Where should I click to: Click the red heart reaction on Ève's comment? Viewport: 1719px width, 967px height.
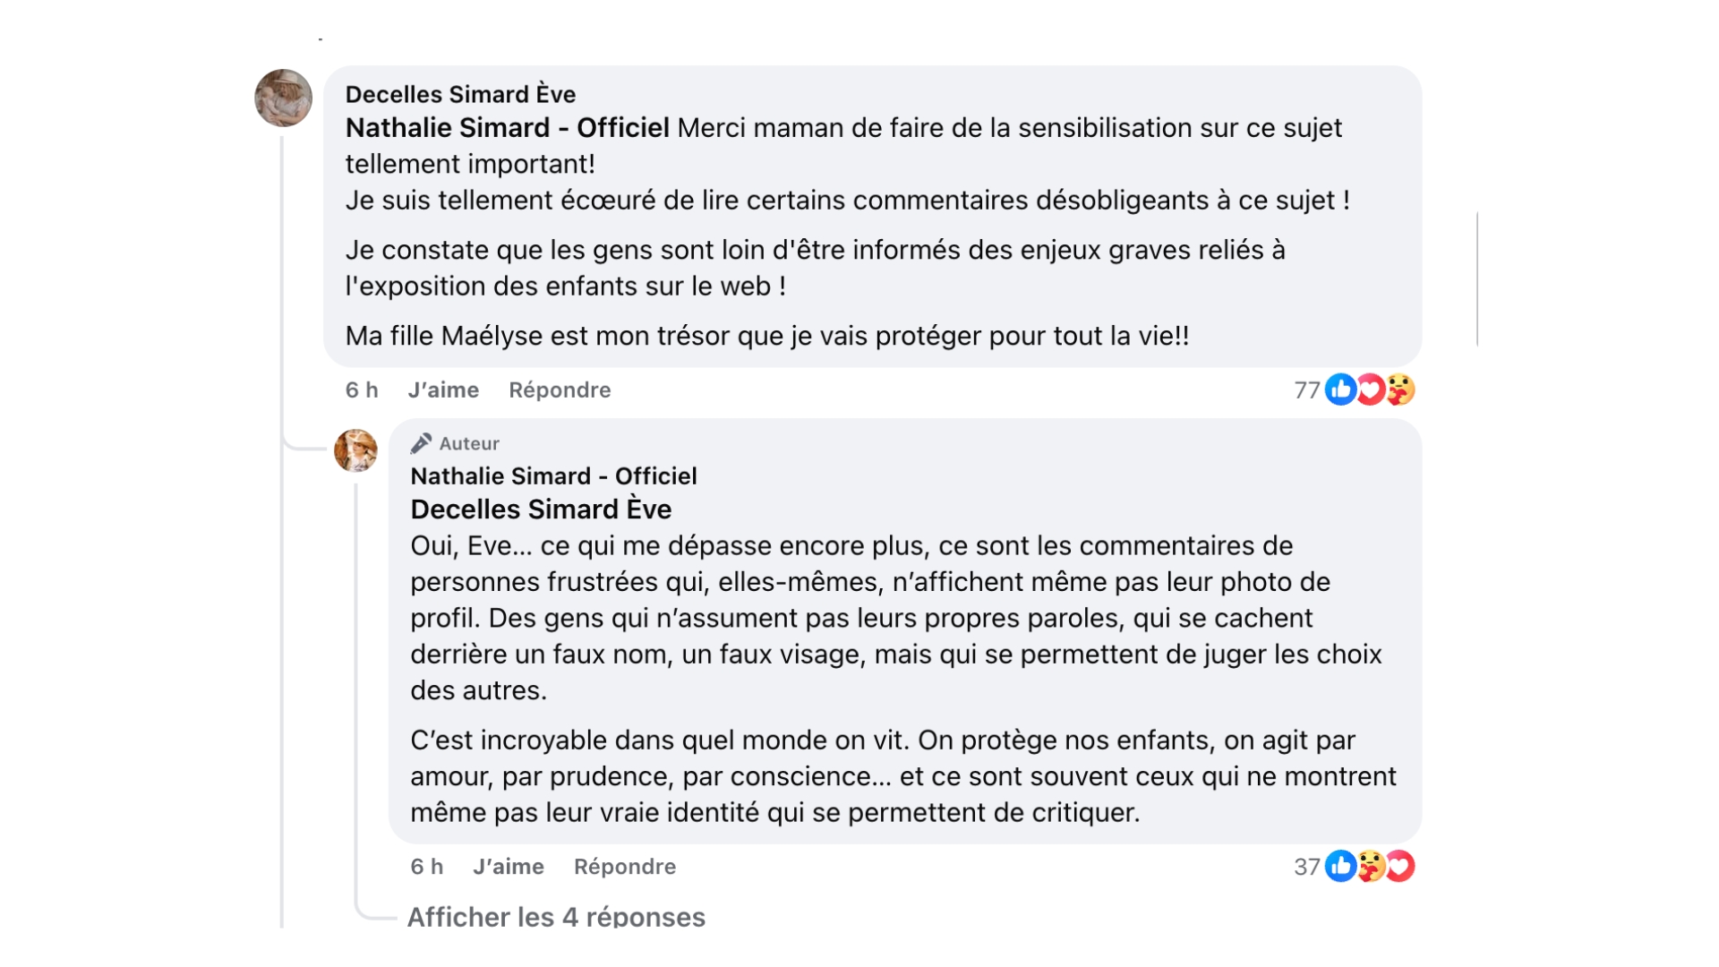pos(1371,389)
